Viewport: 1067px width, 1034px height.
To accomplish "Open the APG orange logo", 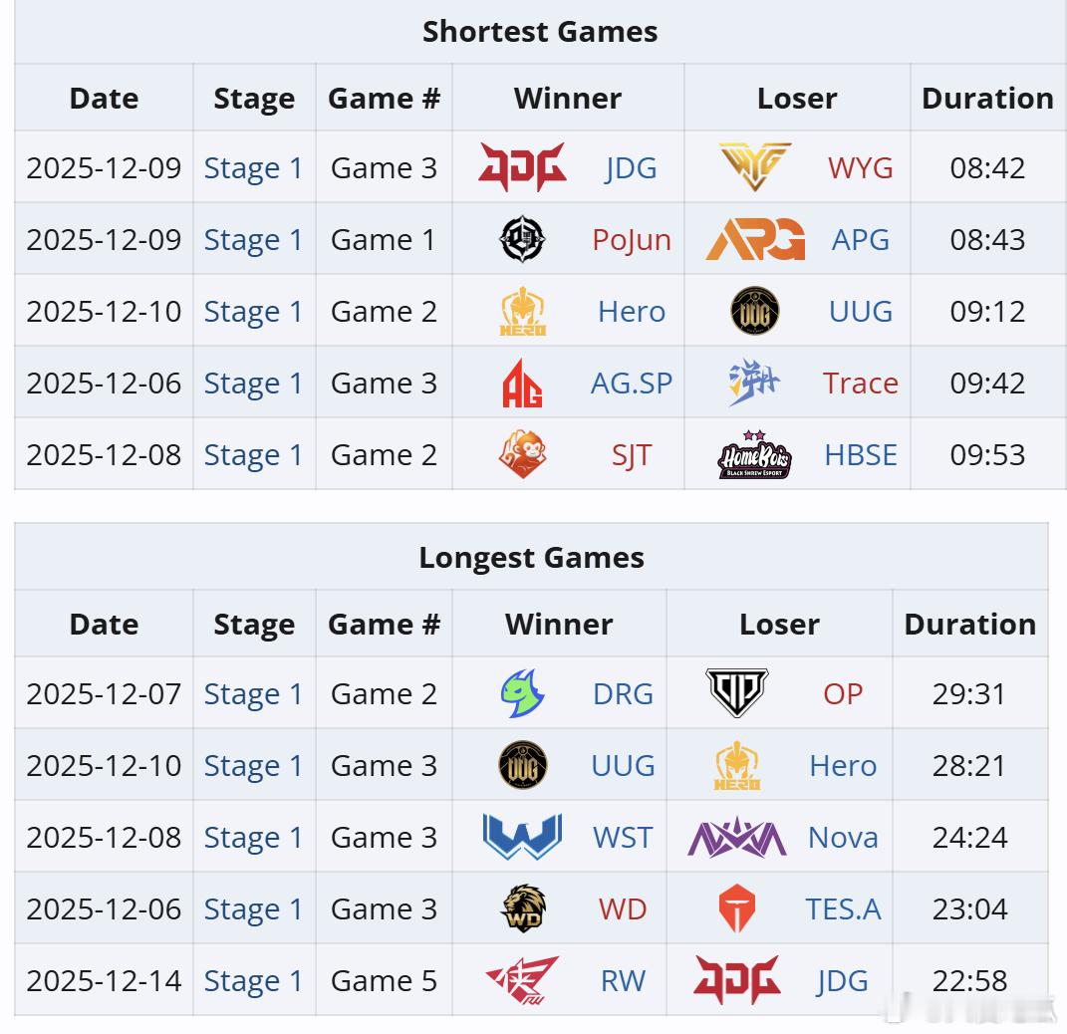I will (755, 239).
